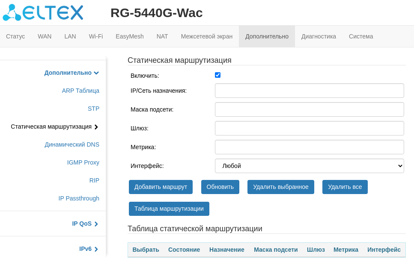Focus the Метрика input field
Viewport: 414px width, 262px height.
point(309,147)
